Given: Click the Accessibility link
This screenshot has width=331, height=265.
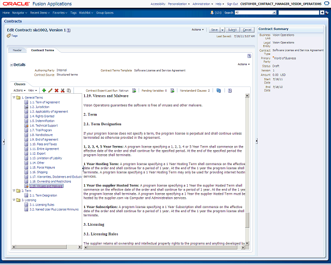Looking at the screenshot, I should click(x=158, y=4).
